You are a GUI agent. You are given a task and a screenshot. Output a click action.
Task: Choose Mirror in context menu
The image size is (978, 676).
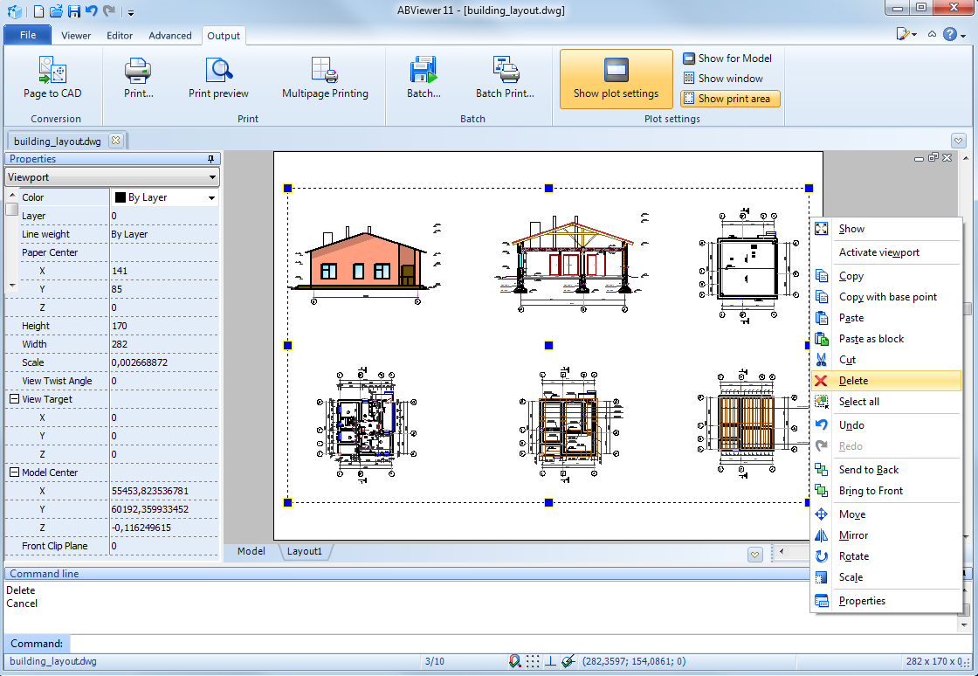point(885,535)
